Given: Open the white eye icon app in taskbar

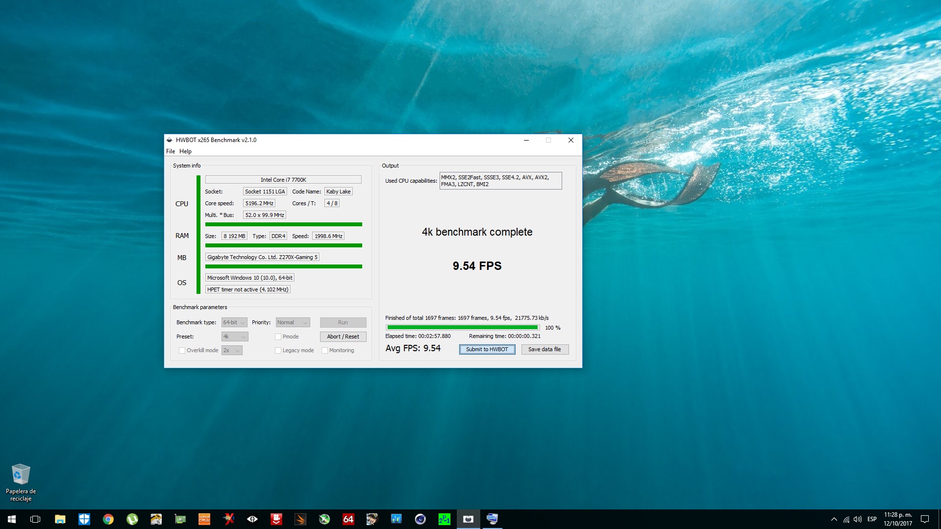Looking at the screenshot, I should pos(252,519).
